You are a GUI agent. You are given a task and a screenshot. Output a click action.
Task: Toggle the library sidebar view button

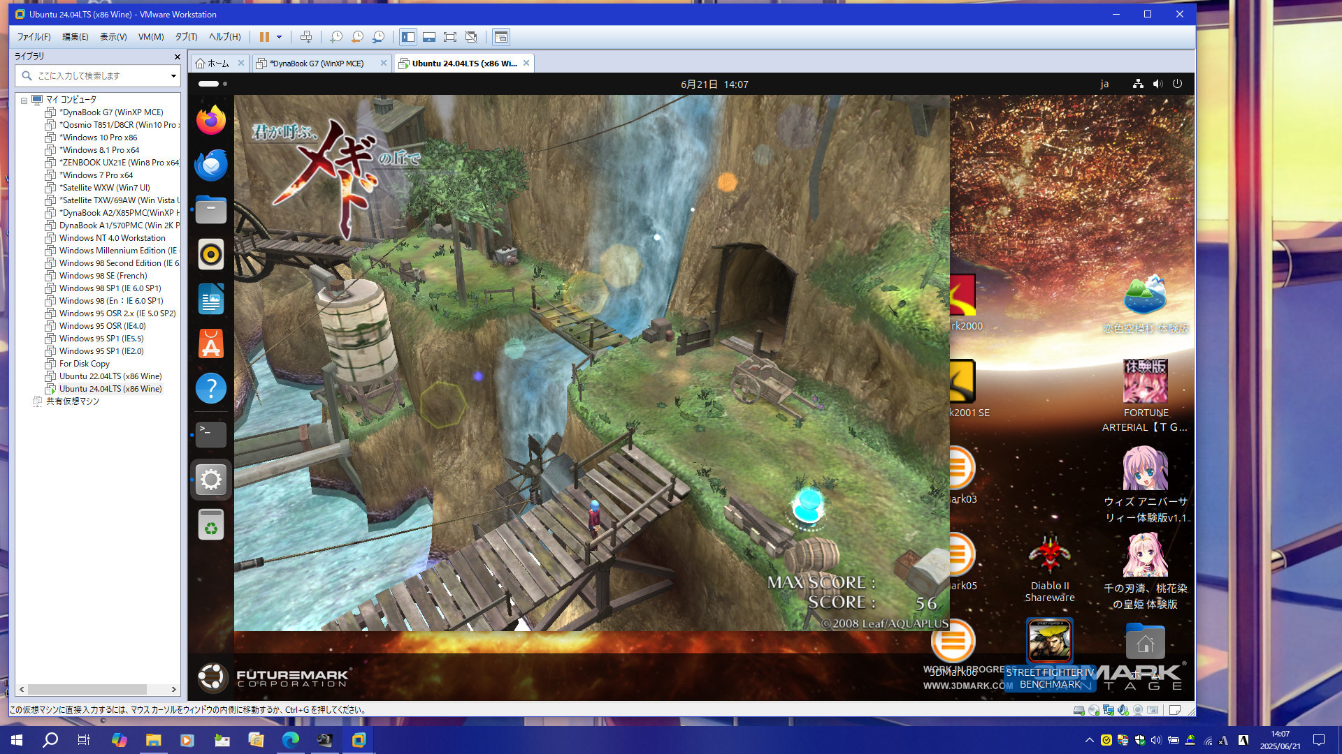point(408,37)
